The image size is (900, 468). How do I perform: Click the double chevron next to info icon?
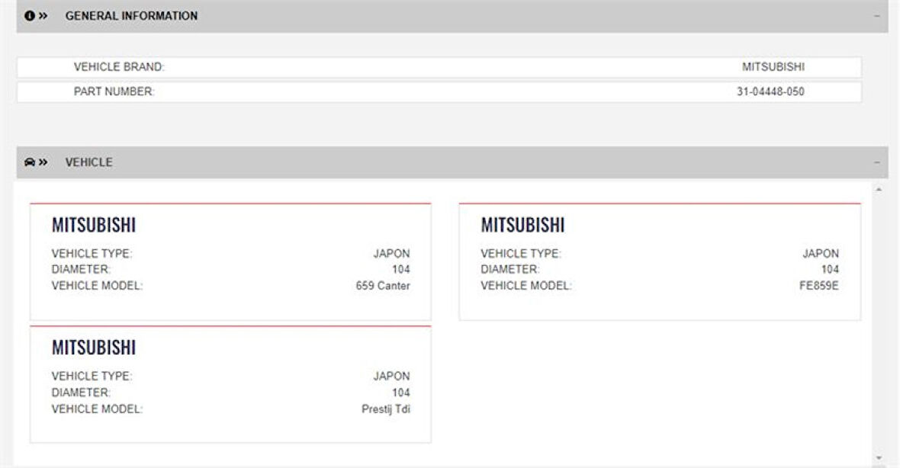coord(43,16)
